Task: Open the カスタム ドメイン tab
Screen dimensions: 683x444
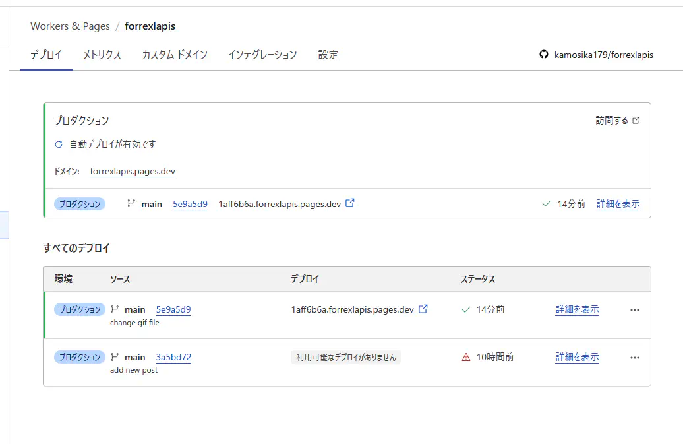Action: (x=175, y=55)
